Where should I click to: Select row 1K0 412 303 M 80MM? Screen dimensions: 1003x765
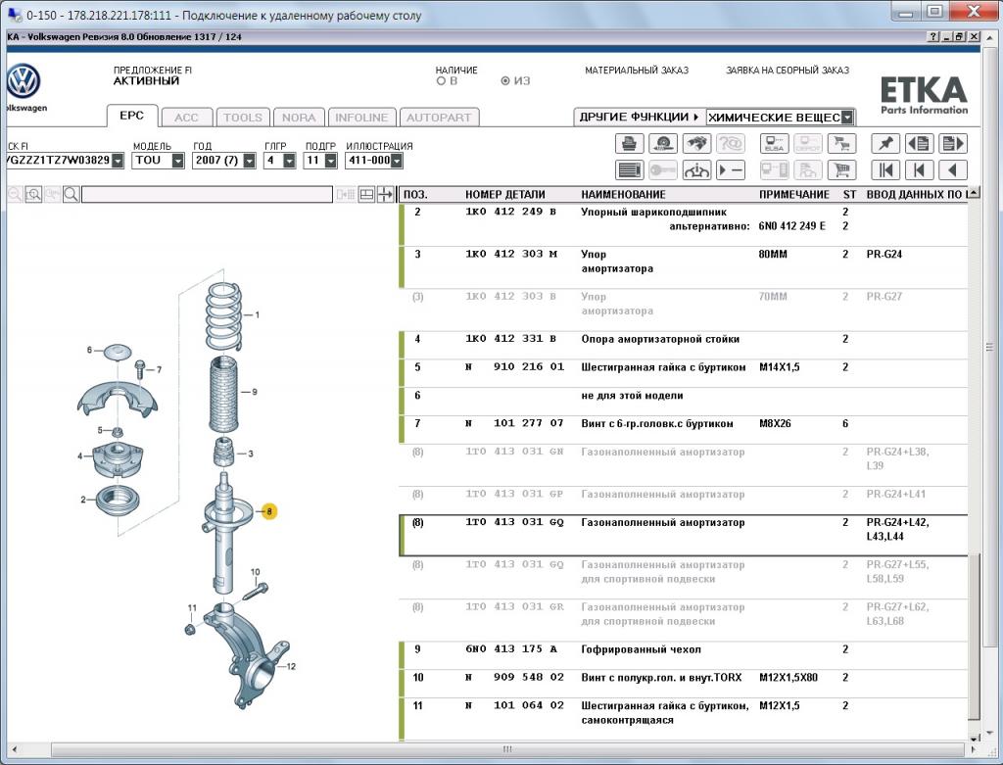[x=683, y=267]
